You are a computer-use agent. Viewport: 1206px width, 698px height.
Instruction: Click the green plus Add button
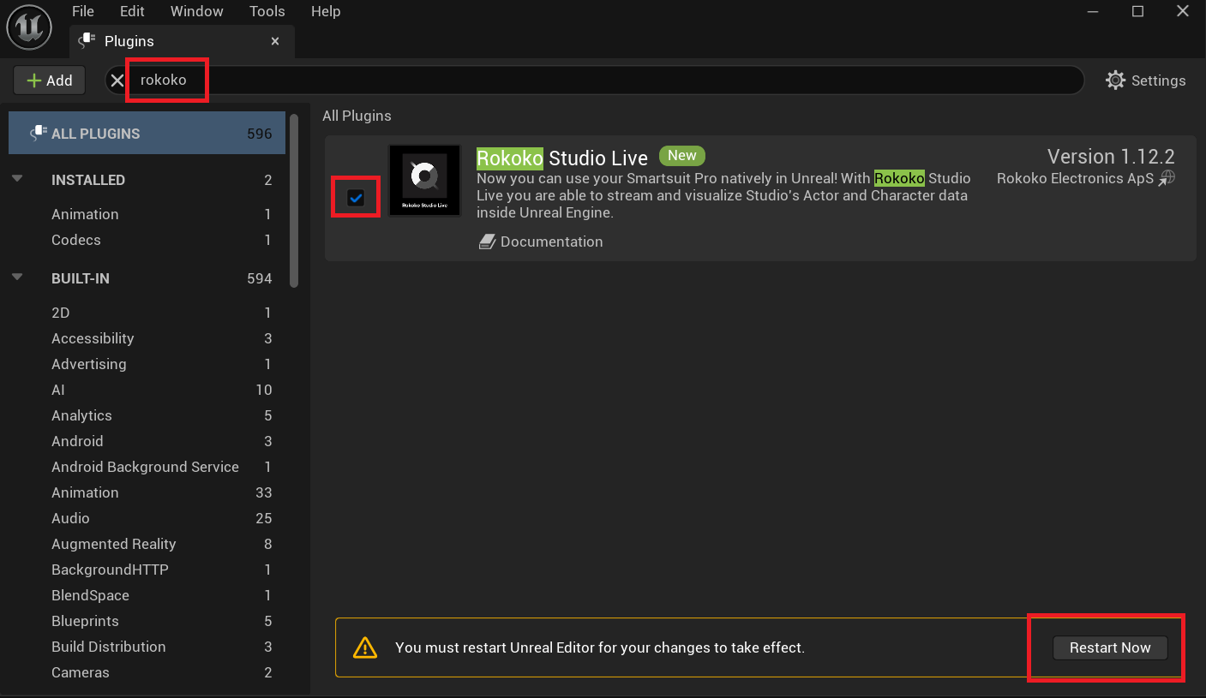(x=49, y=81)
